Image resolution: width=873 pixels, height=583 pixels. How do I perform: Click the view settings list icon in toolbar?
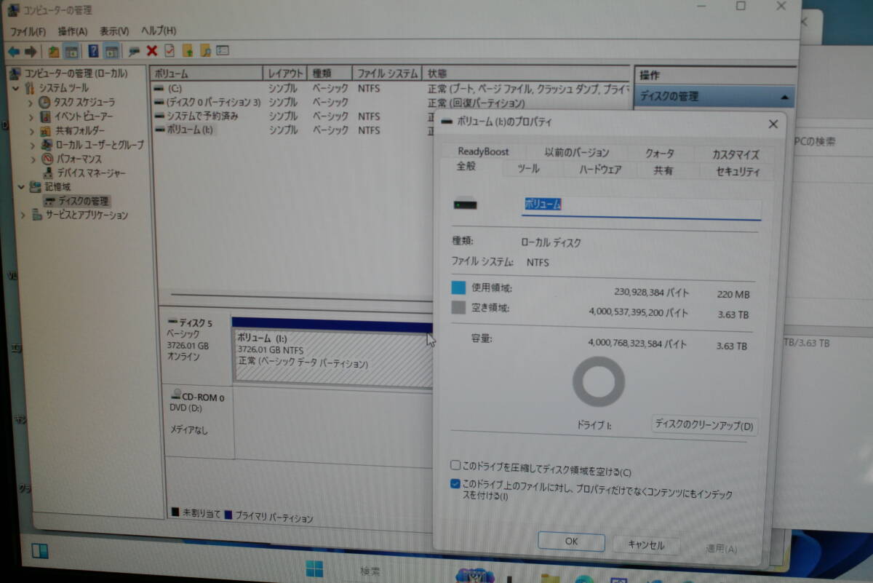[x=223, y=50]
